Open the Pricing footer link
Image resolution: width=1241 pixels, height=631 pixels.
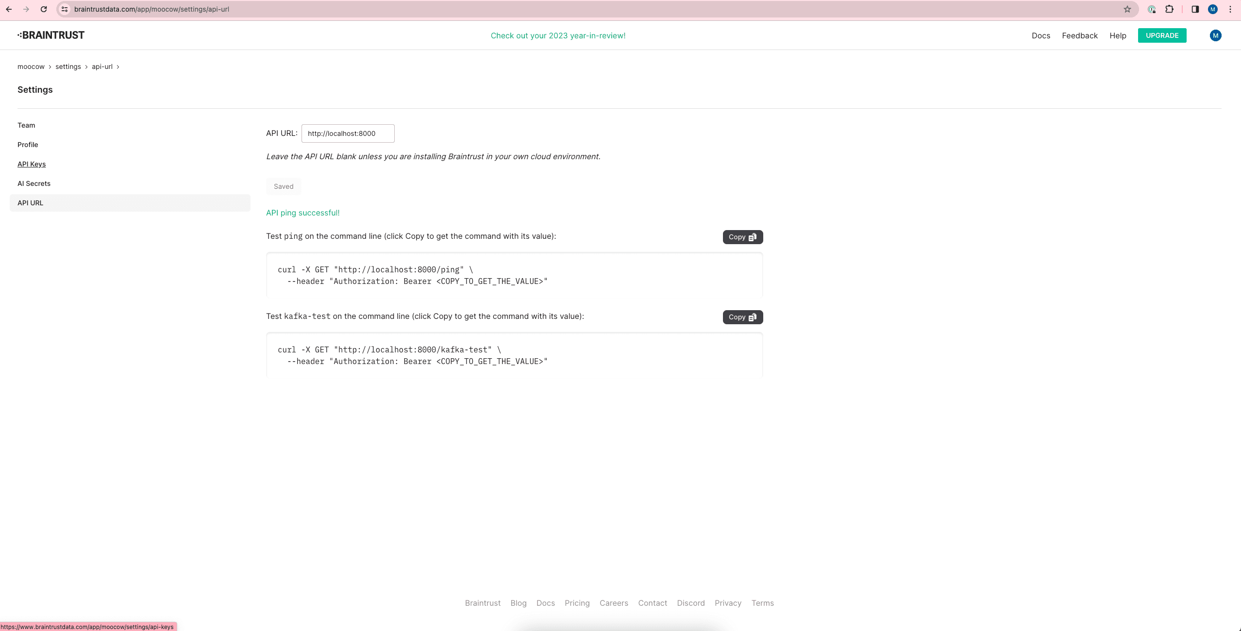point(577,603)
